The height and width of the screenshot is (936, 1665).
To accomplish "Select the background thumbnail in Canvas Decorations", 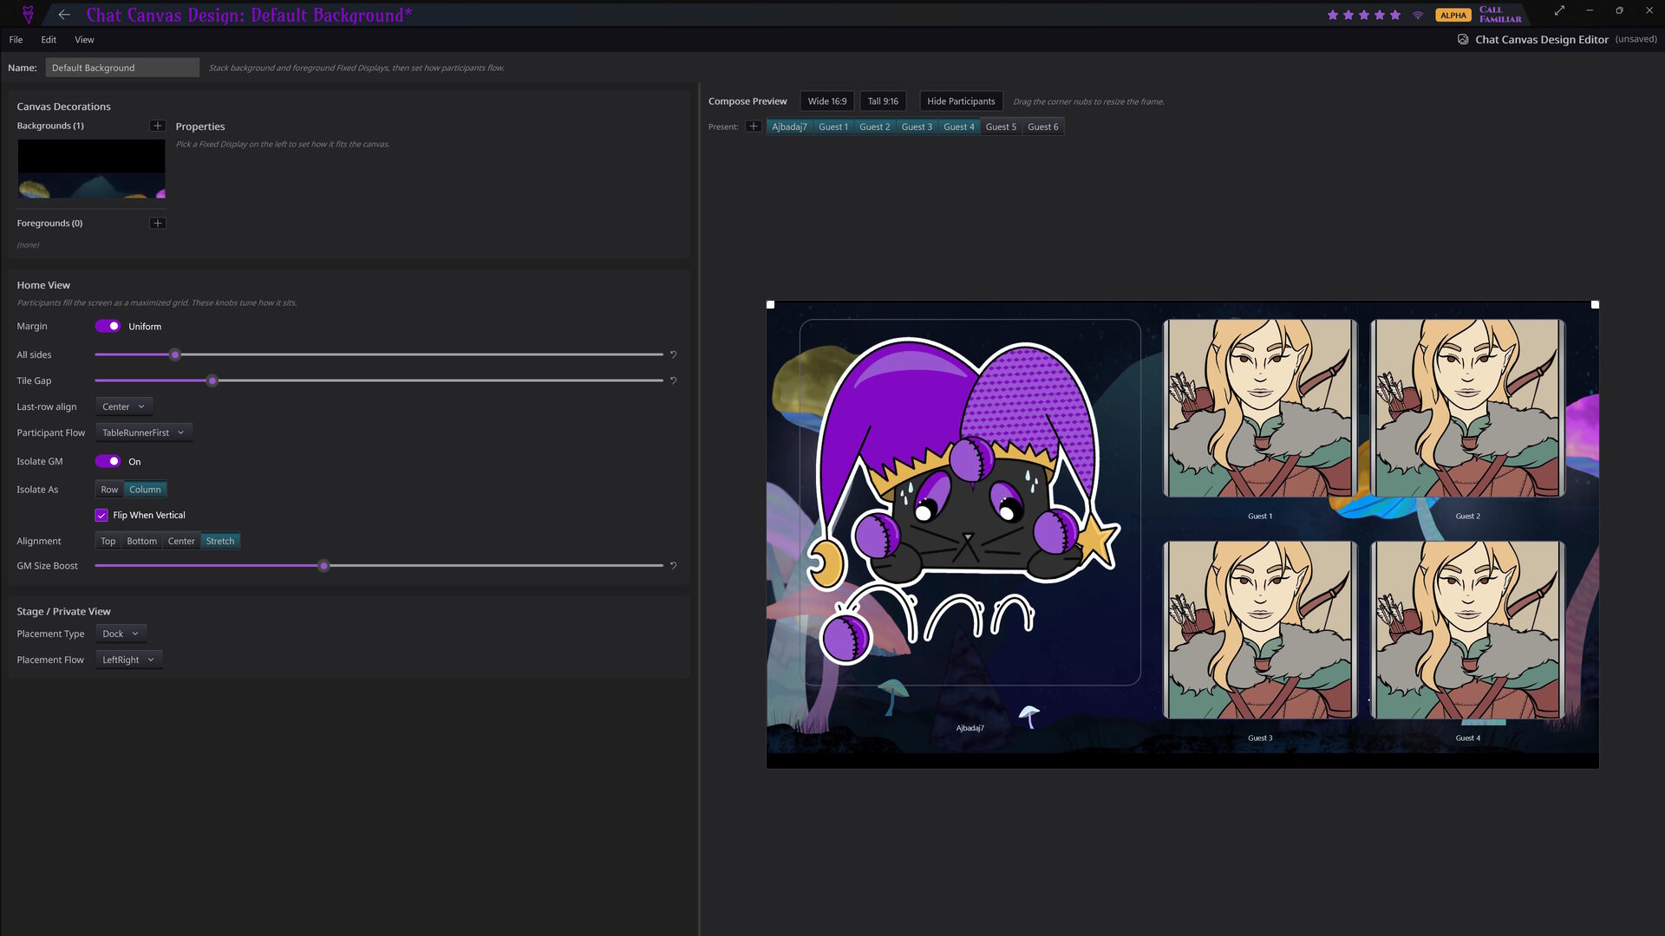I will click(91, 169).
